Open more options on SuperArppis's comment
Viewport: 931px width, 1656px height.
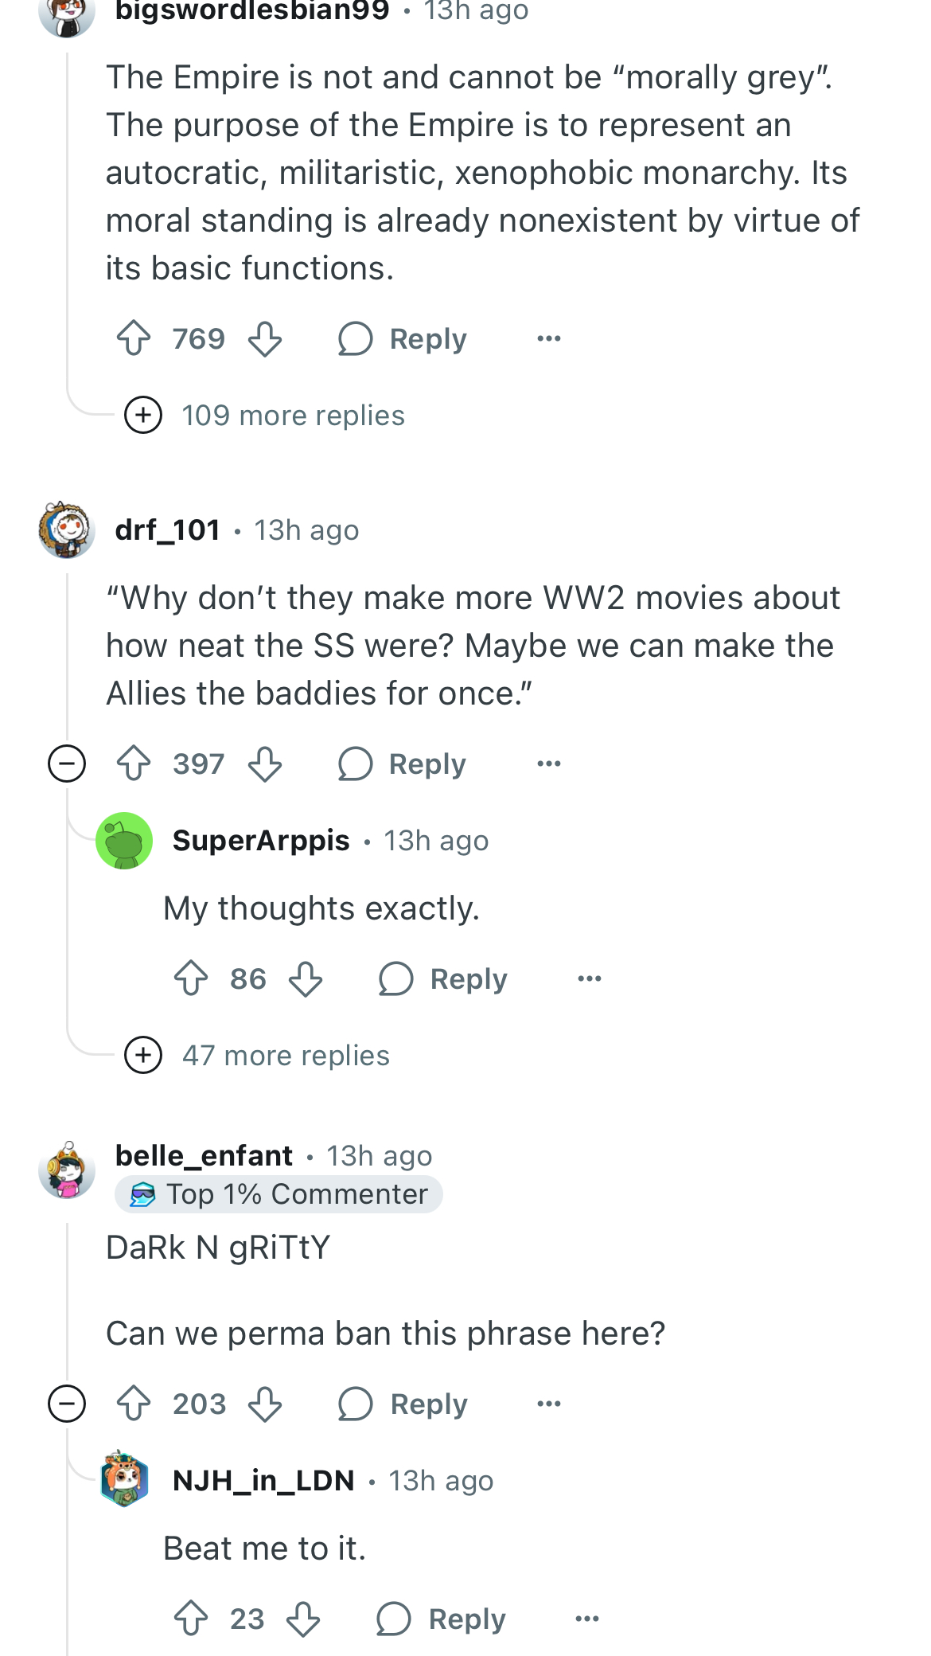point(590,978)
